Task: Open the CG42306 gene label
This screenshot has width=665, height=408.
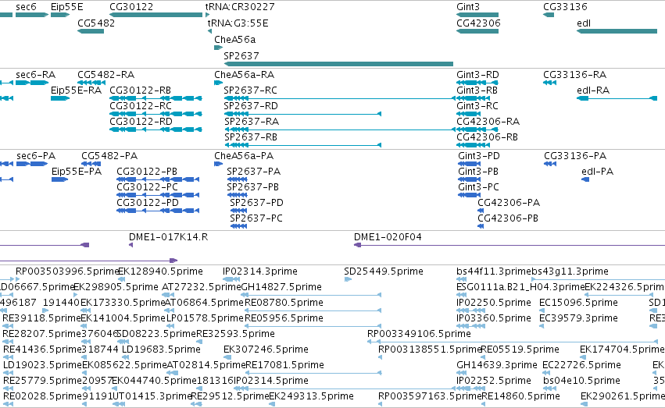Action: click(x=478, y=23)
